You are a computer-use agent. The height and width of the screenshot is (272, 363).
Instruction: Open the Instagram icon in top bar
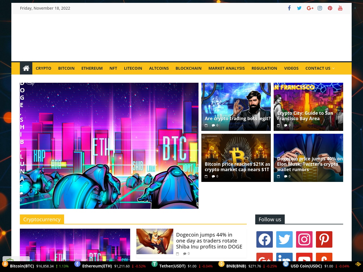coord(320,8)
